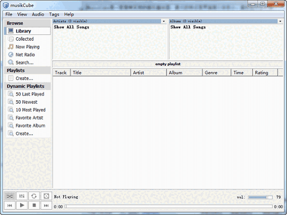The width and height of the screenshot is (287, 215).
Task: Sort by the Artist column header
Action: (149, 73)
